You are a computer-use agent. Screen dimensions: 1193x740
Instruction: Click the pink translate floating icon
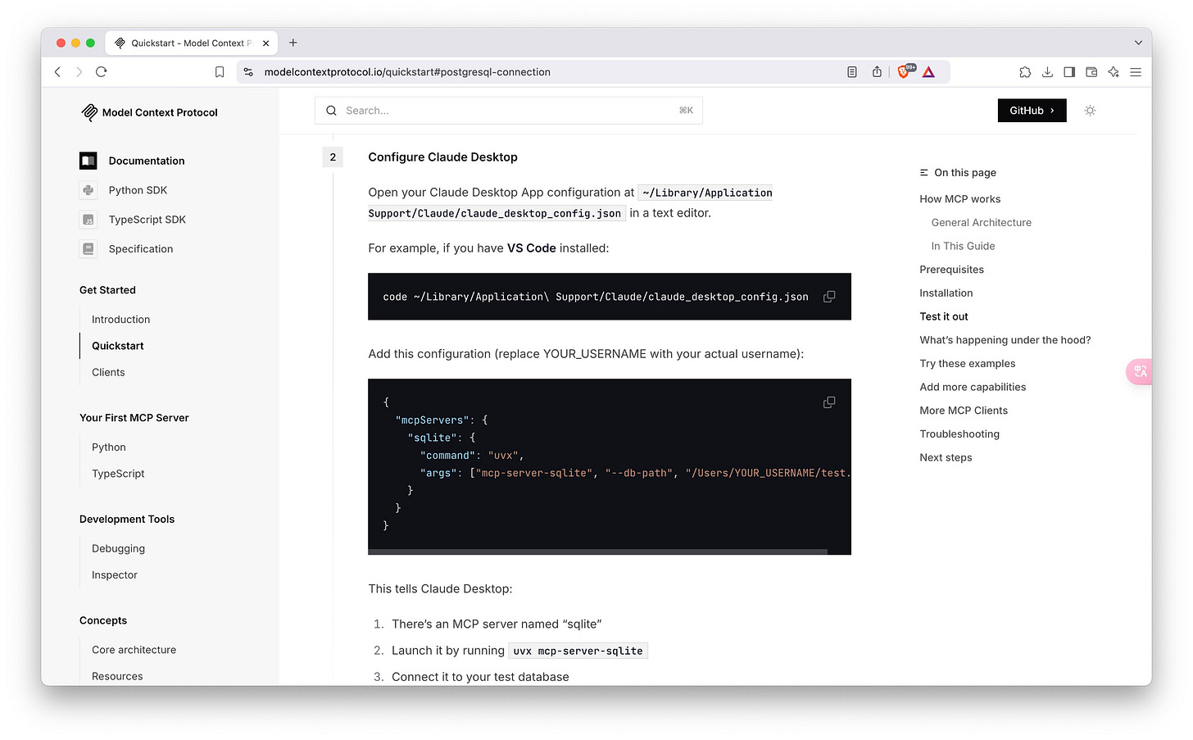[x=1140, y=372]
